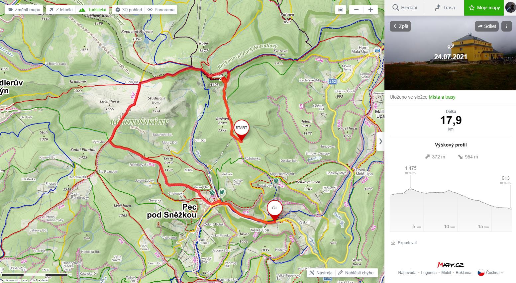
Task: Click the elevation profile peak at 1475 m
Action: (411, 188)
